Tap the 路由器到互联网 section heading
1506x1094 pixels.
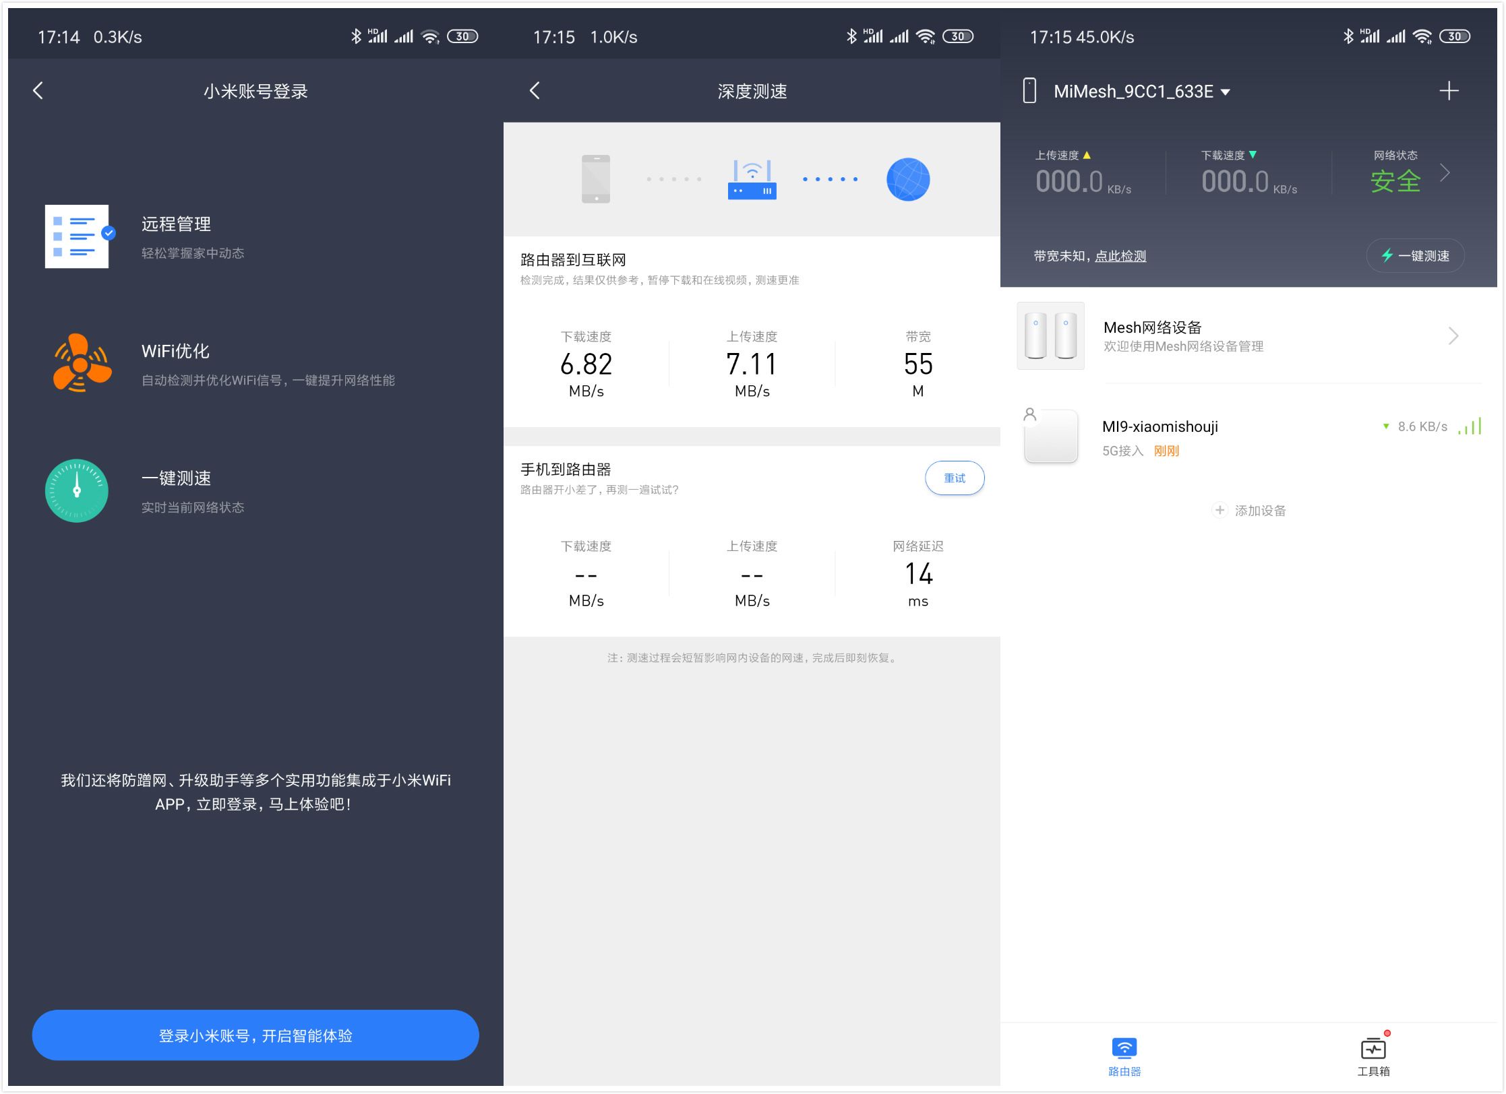click(573, 260)
